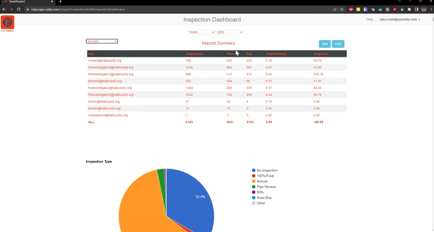Image resolution: width=434 pixels, height=232 pixels.
Task: Click the Knox Box color swatch
Action: pos(253,197)
